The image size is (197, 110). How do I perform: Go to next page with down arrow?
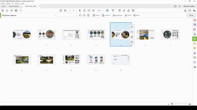pyautogui.click(x=65, y=11)
